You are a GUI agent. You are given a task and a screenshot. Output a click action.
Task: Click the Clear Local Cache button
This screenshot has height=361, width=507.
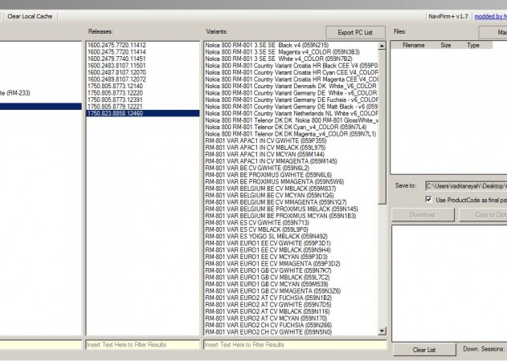pos(30,16)
